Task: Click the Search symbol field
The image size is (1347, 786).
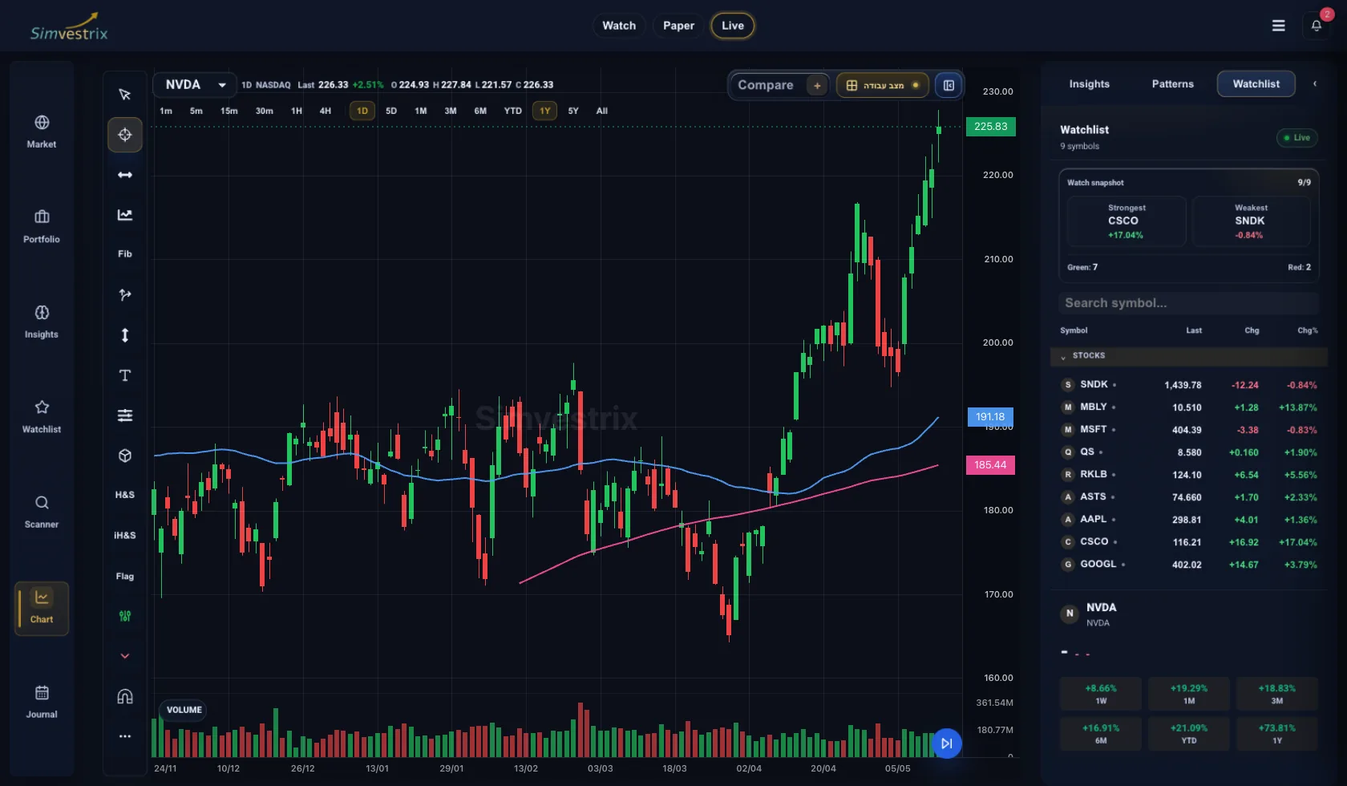Action: pos(1188,302)
